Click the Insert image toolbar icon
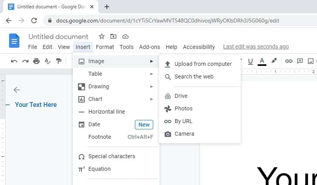317x185 pixels. 311,61
